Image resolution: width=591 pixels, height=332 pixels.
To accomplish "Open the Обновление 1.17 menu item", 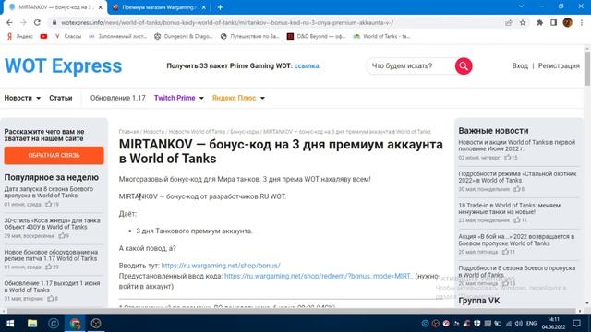I will click(x=117, y=98).
